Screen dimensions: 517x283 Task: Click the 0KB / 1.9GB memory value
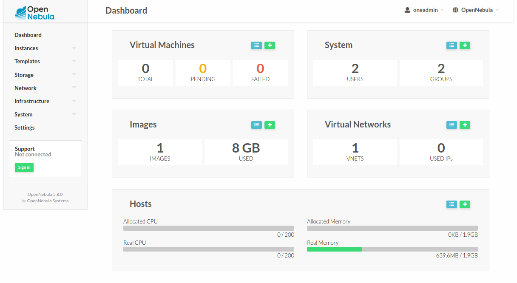[x=463, y=235]
